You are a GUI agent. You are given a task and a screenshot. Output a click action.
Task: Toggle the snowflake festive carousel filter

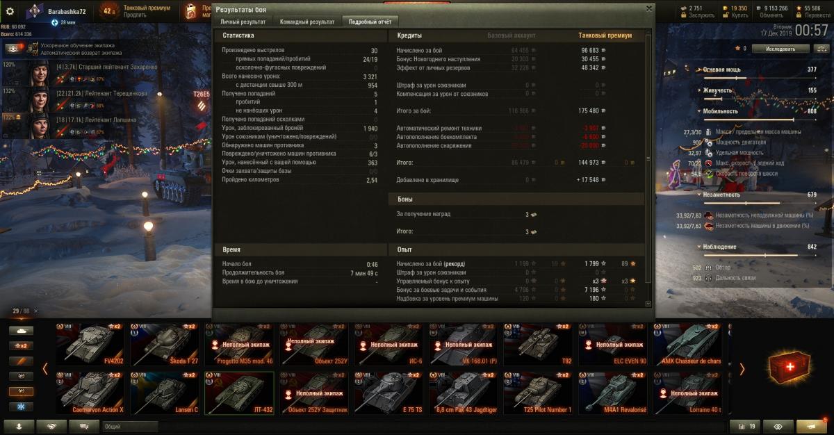coord(21,407)
